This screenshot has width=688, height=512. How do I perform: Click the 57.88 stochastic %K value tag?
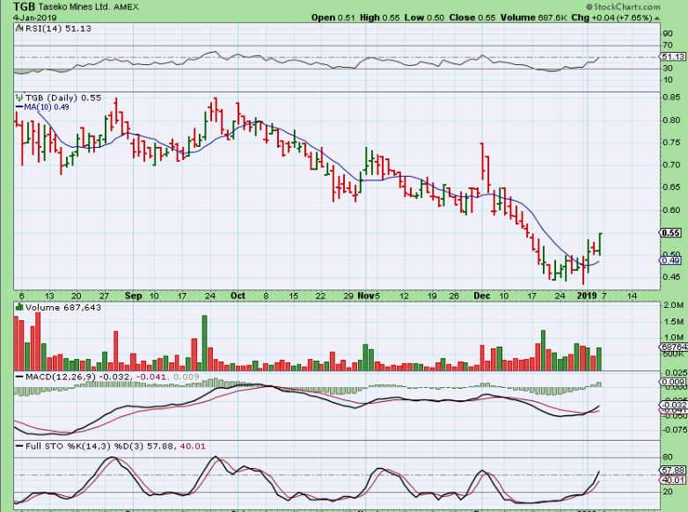[672, 471]
